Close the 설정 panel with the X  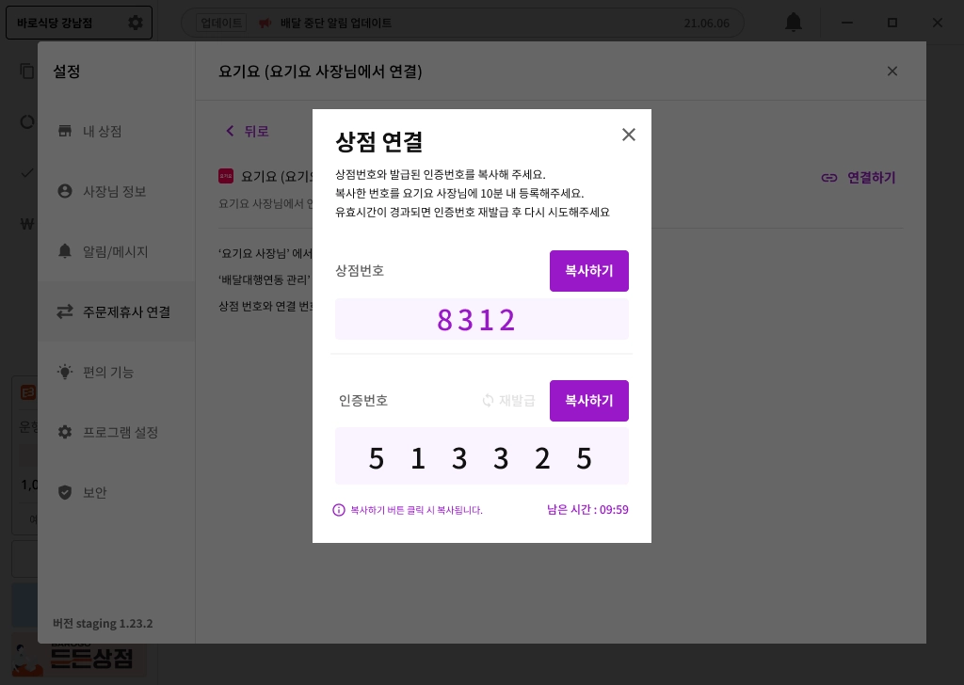(x=892, y=72)
